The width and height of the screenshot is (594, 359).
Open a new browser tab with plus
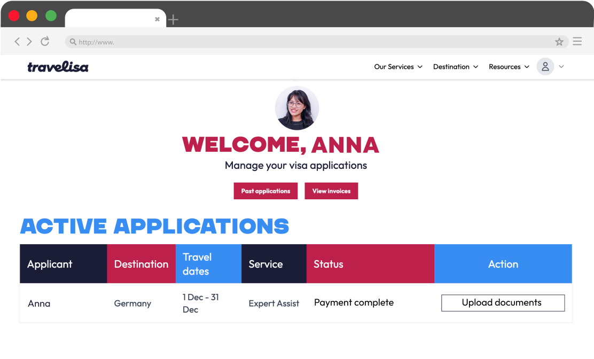[x=173, y=20]
